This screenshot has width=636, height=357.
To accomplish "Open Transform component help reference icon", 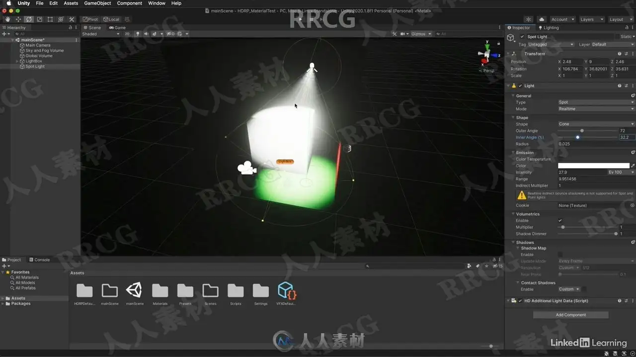I will [619, 54].
